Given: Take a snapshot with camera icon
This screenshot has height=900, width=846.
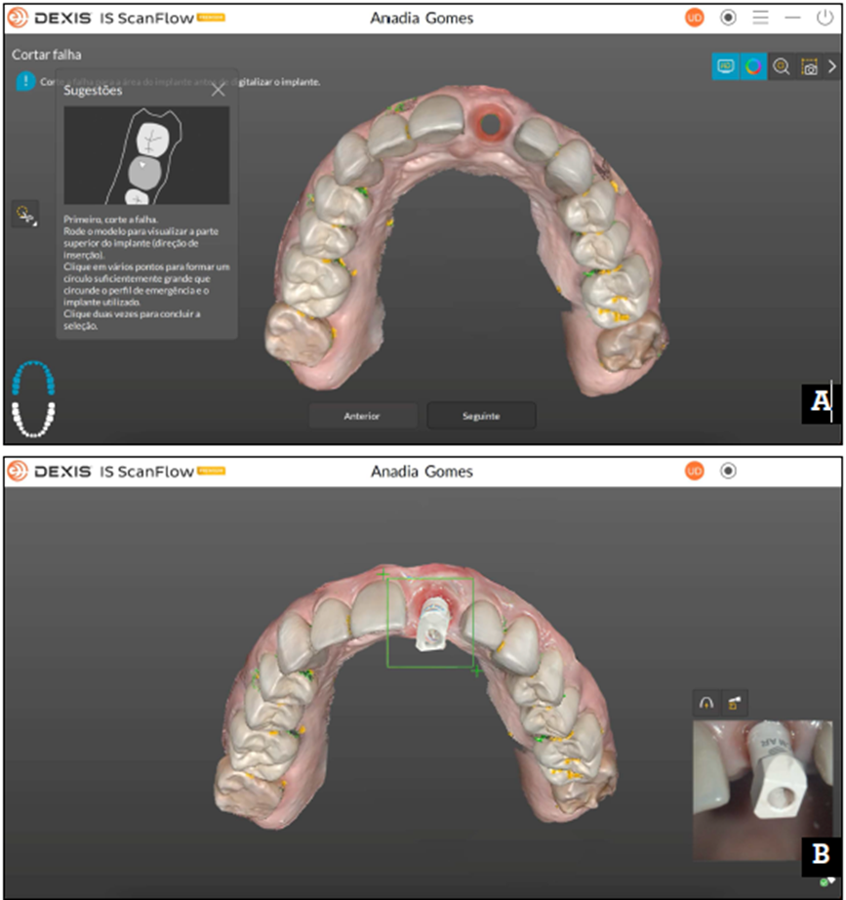Looking at the screenshot, I should click(x=808, y=66).
